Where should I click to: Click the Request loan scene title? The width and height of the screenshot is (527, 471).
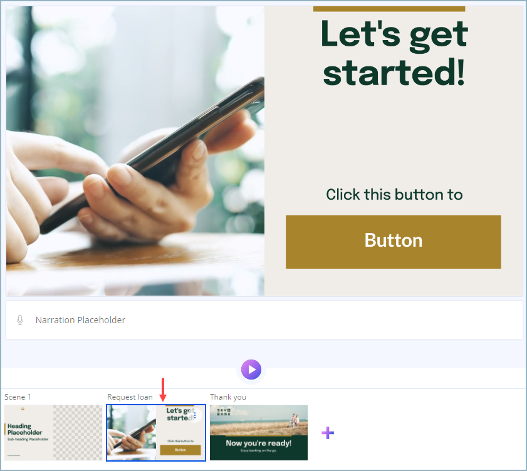click(130, 396)
